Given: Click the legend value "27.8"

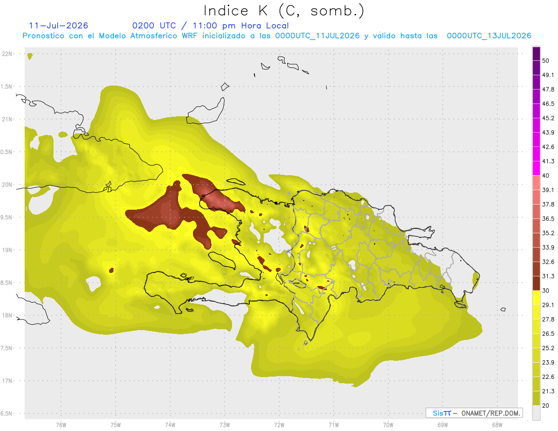Looking at the screenshot, I should (x=548, y=319).
